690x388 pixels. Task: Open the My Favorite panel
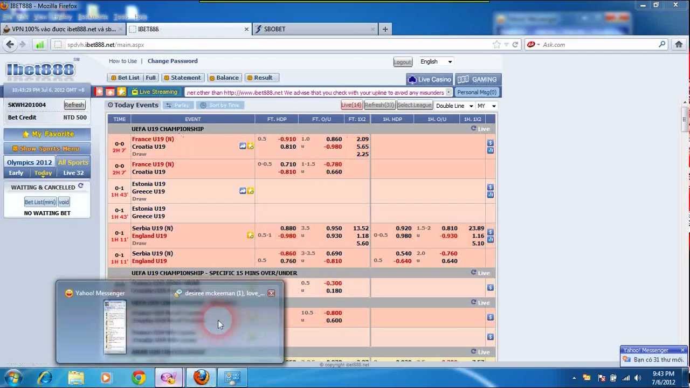pos(47,134)
